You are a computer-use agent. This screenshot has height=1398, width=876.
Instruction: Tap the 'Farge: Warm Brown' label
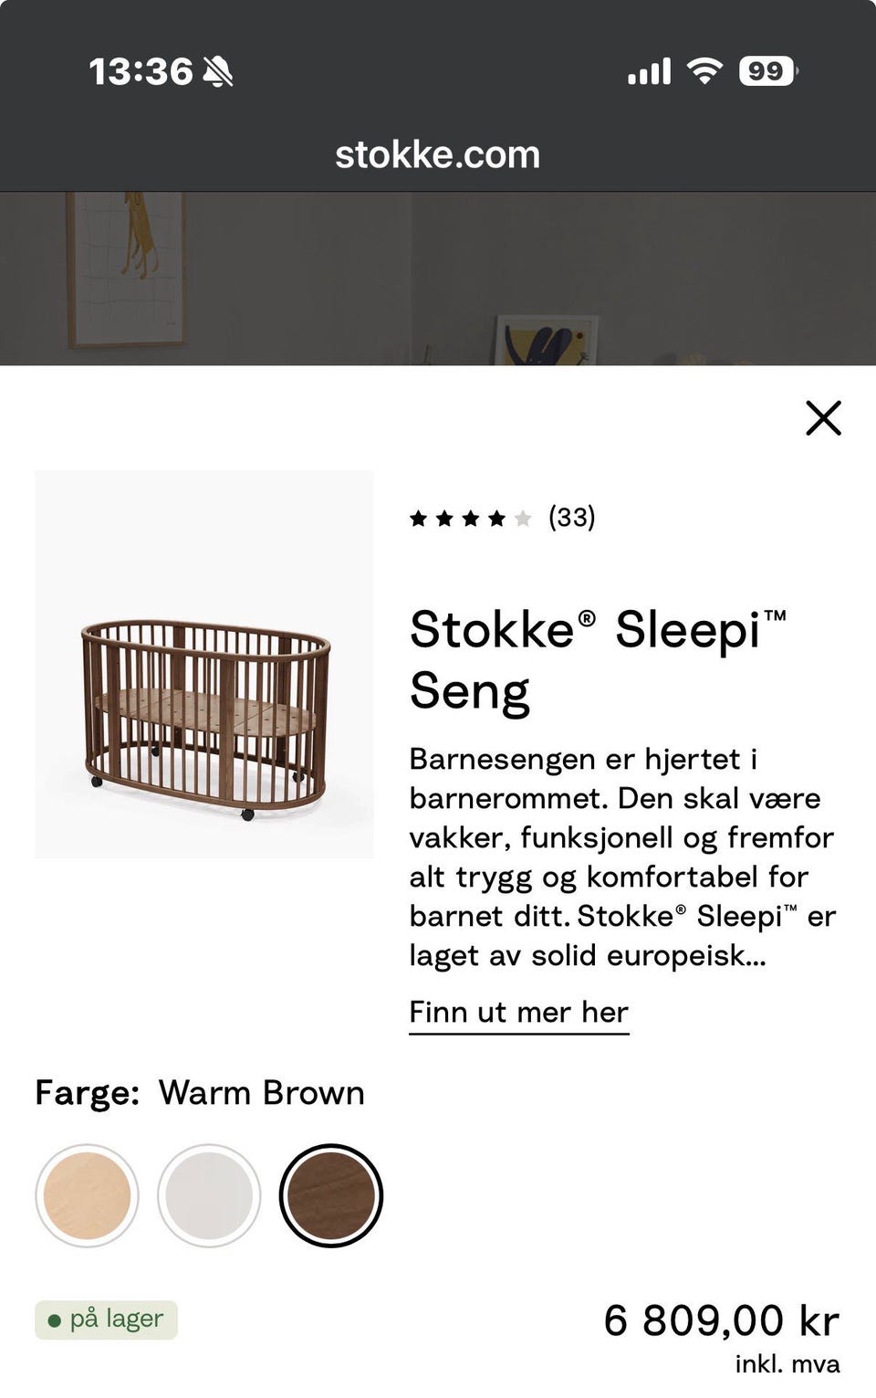click(x=200, y=1093)
